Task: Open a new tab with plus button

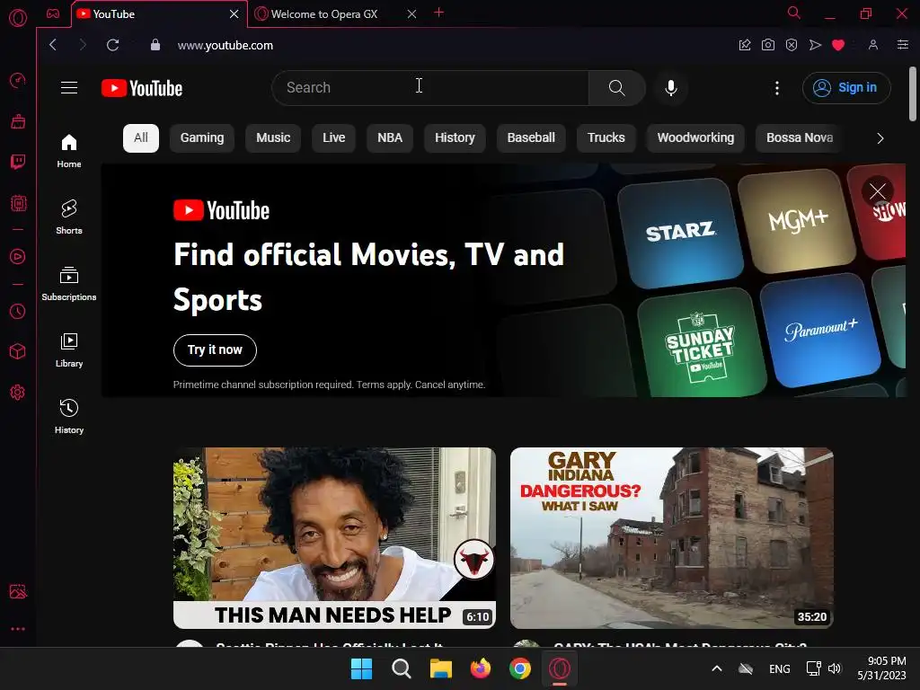Action: [438, 13]
